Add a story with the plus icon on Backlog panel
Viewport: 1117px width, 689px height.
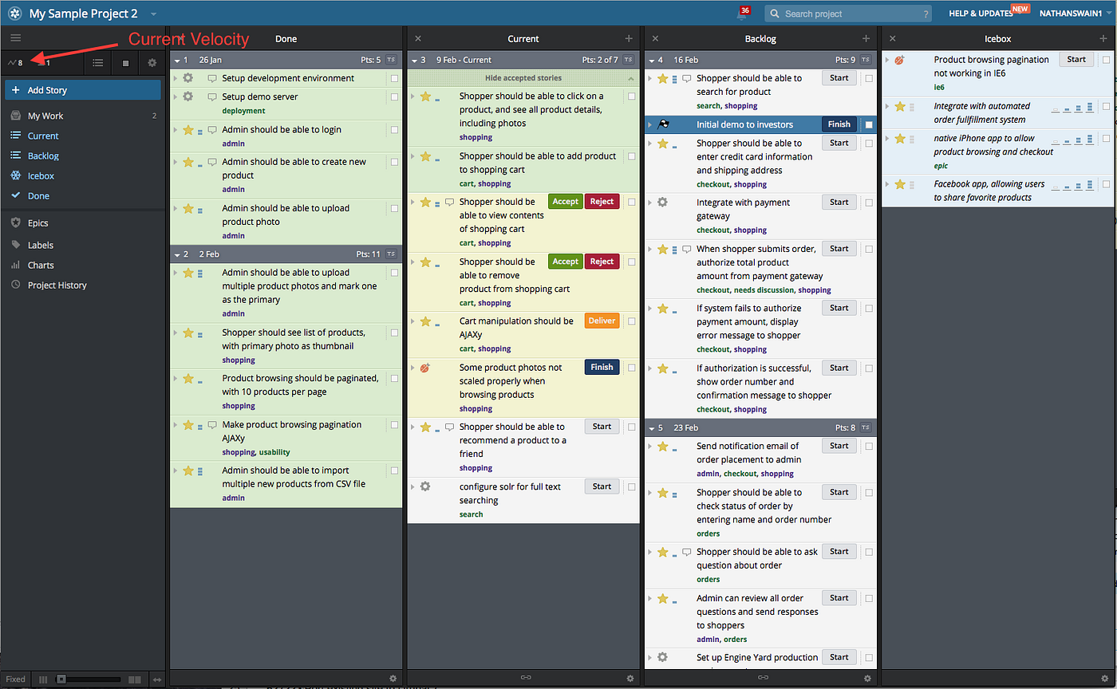[x=866, y=38]
